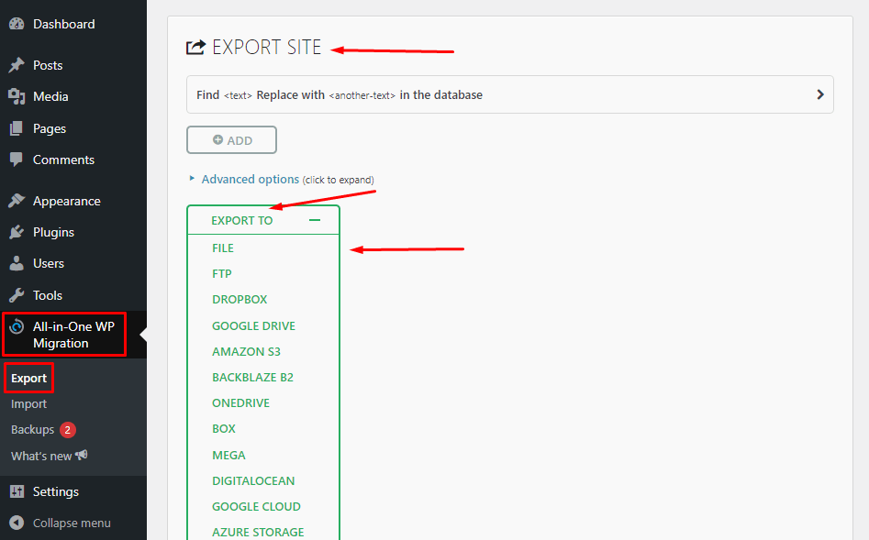Viewport: 869px width, 540px height.
Task: Click the Media library icon
Action: [x=17, y=96]
